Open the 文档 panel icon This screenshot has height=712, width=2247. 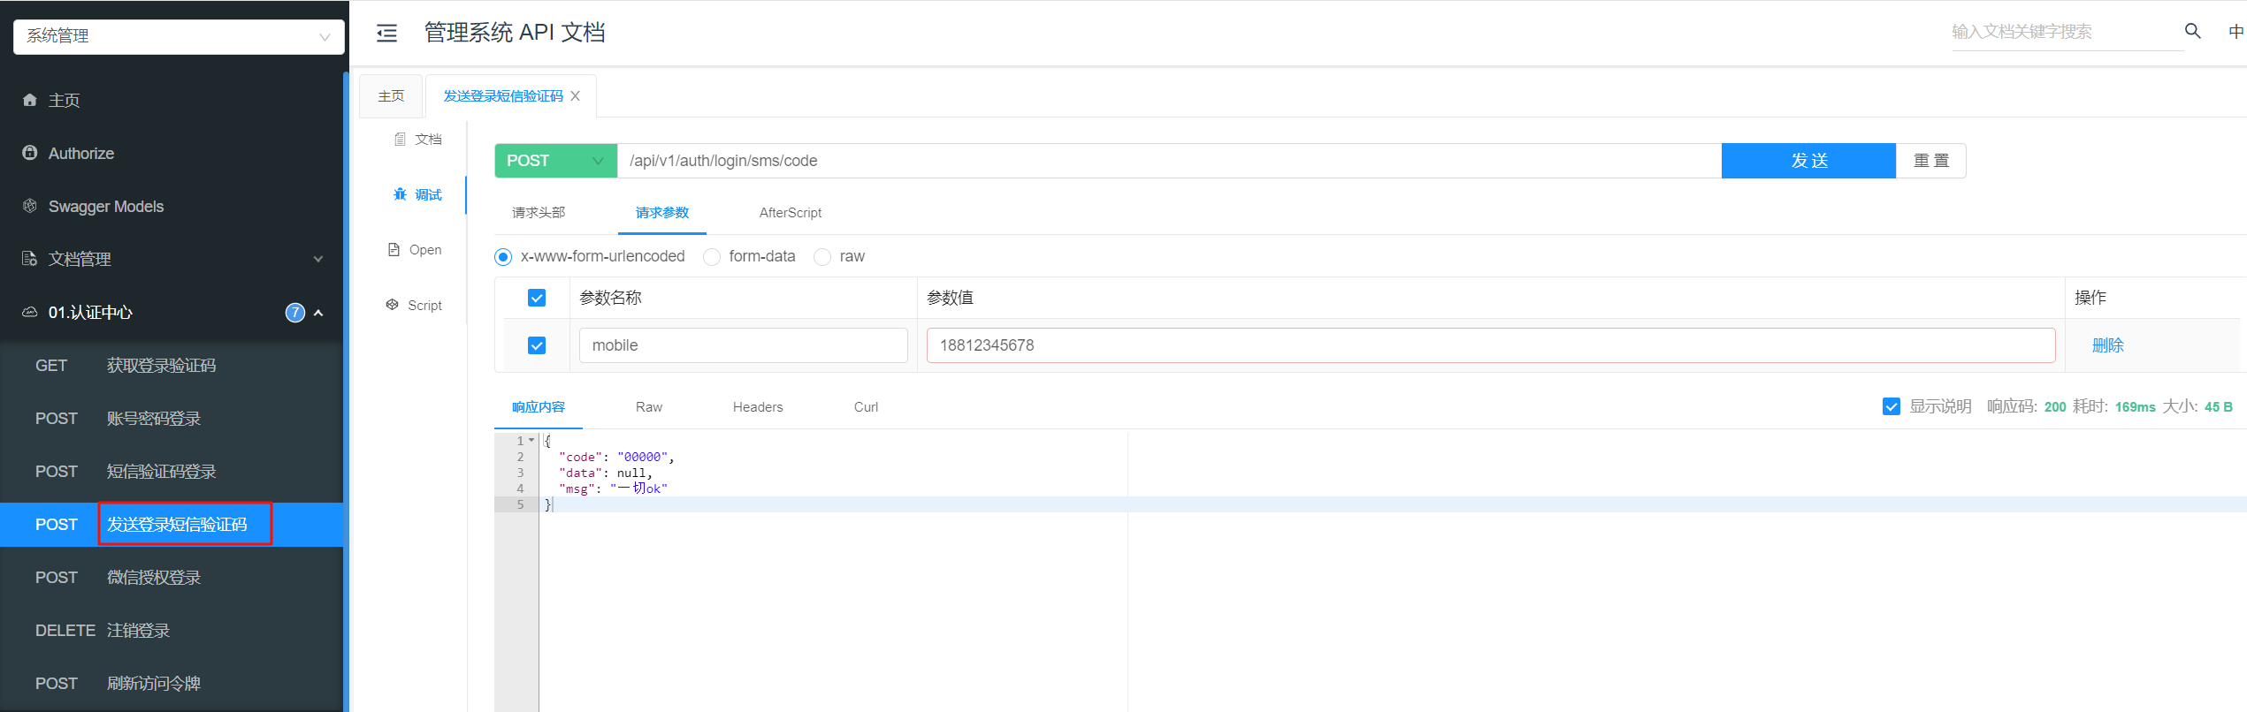point(400,139)
